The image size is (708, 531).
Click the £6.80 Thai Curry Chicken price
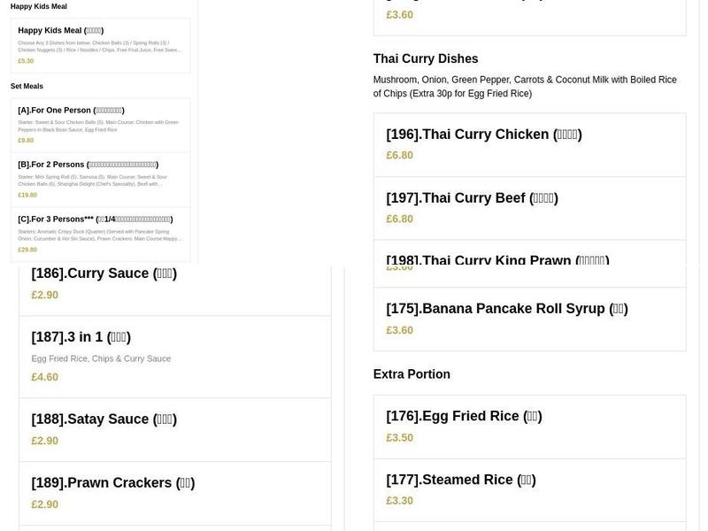(396, 155)
